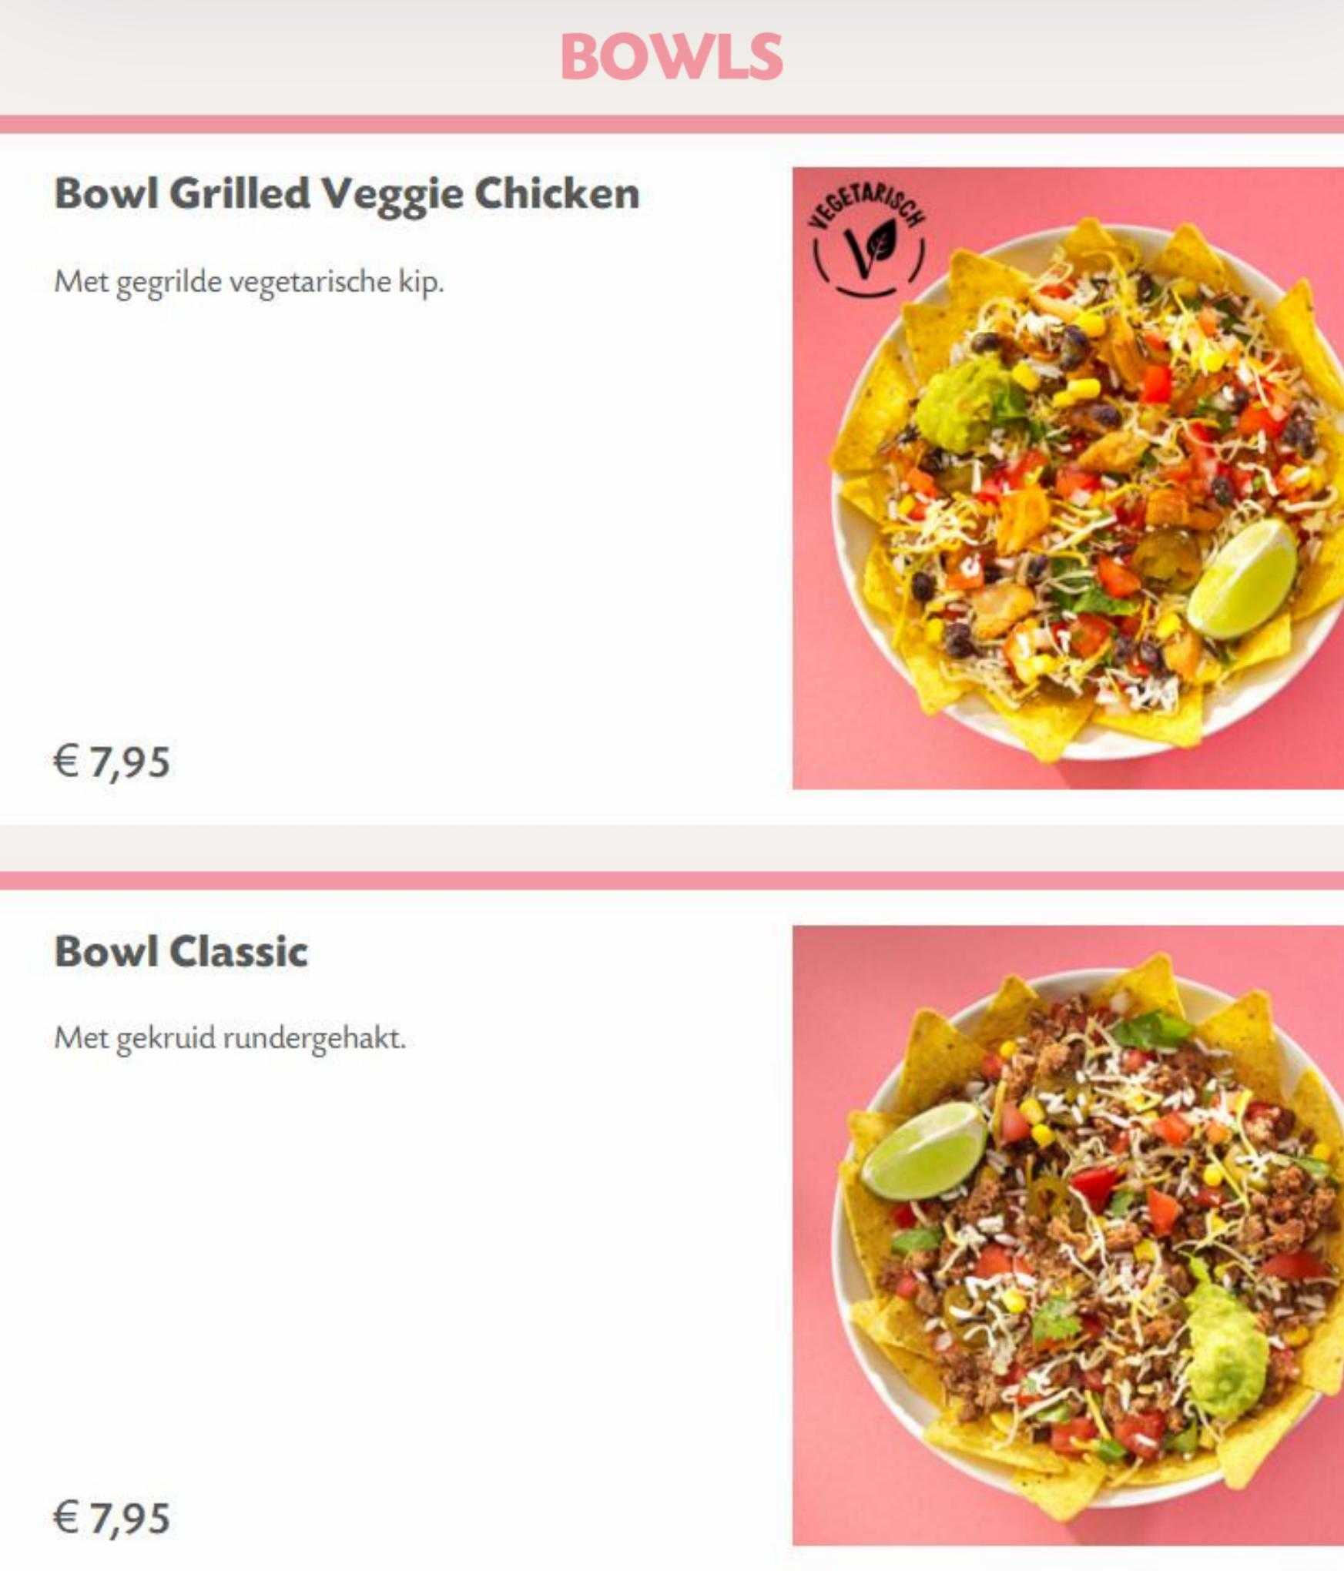Image resolution: width=1344 pixels, height=1571 pixels.
Task: Click the lime wedge in the veggie chicken bowl
Action: pos(1240,578)
